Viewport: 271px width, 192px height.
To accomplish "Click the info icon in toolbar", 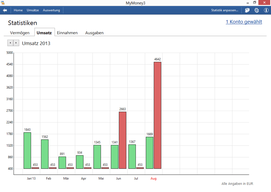I will tap(266, 10).
